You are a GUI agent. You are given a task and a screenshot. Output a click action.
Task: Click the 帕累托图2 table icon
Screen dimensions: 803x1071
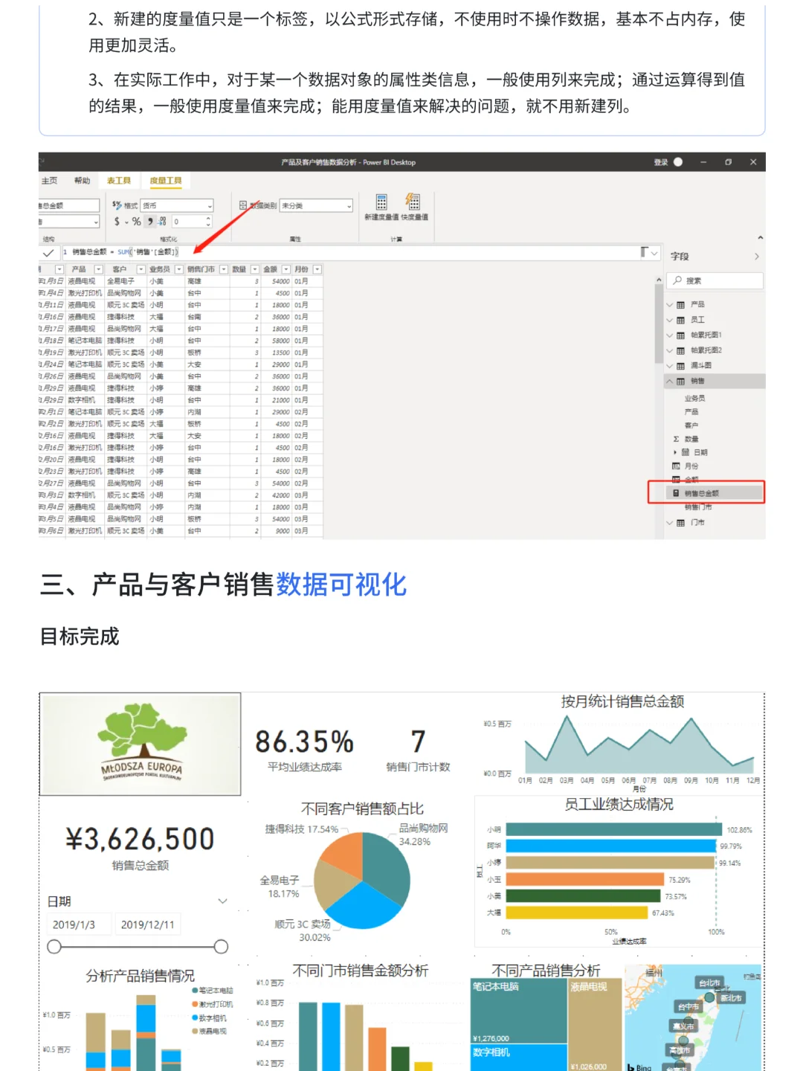680,350
